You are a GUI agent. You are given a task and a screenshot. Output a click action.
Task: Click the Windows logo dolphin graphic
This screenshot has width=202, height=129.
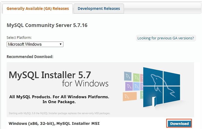coord(162,87)
